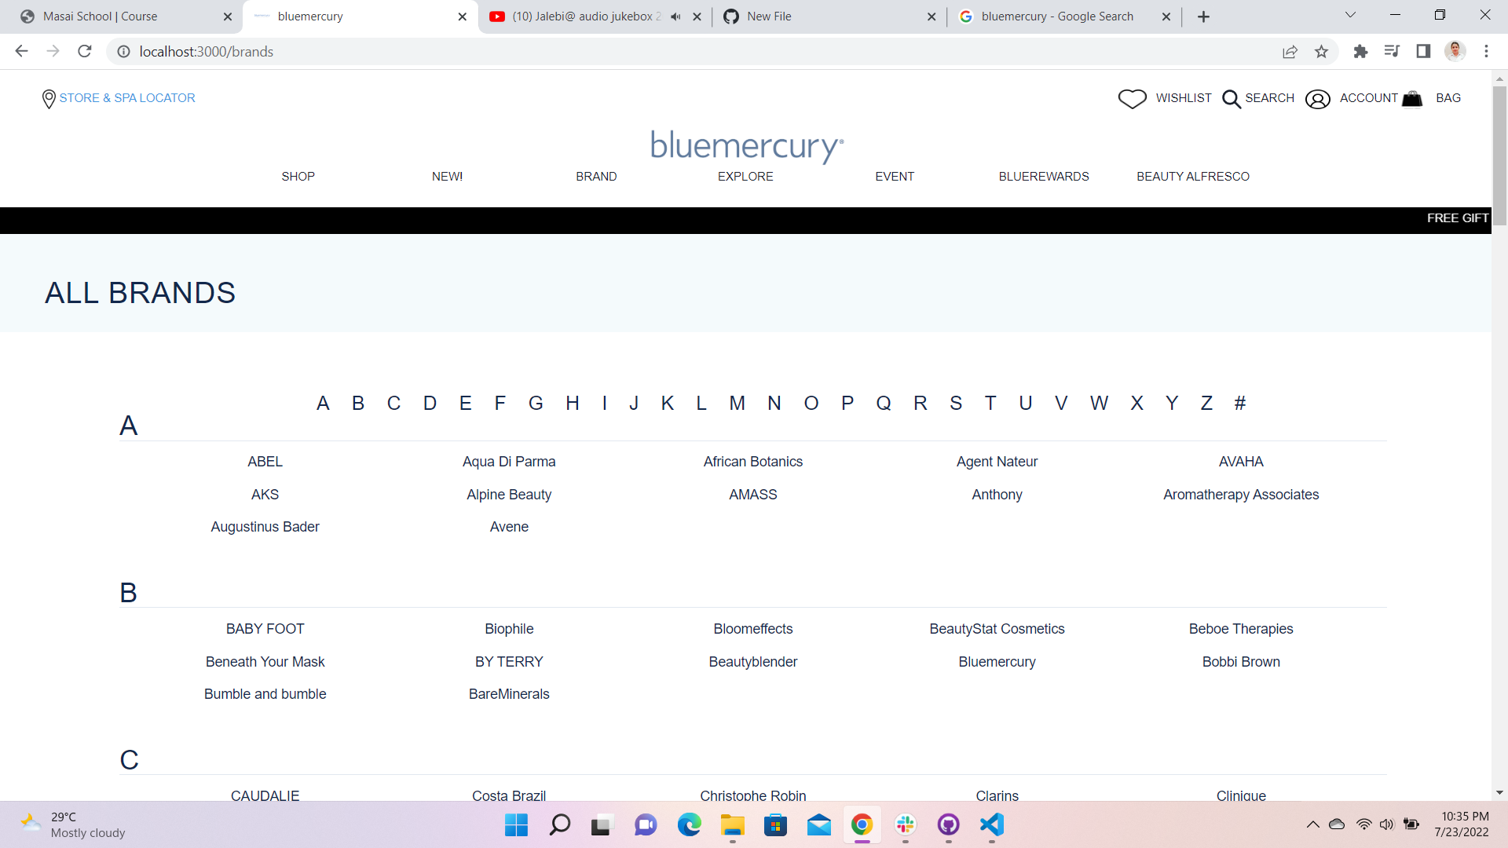1508x848 pixels.
Task: Open media controls icon in toolbar
Action: click(x=1393, y=51)
